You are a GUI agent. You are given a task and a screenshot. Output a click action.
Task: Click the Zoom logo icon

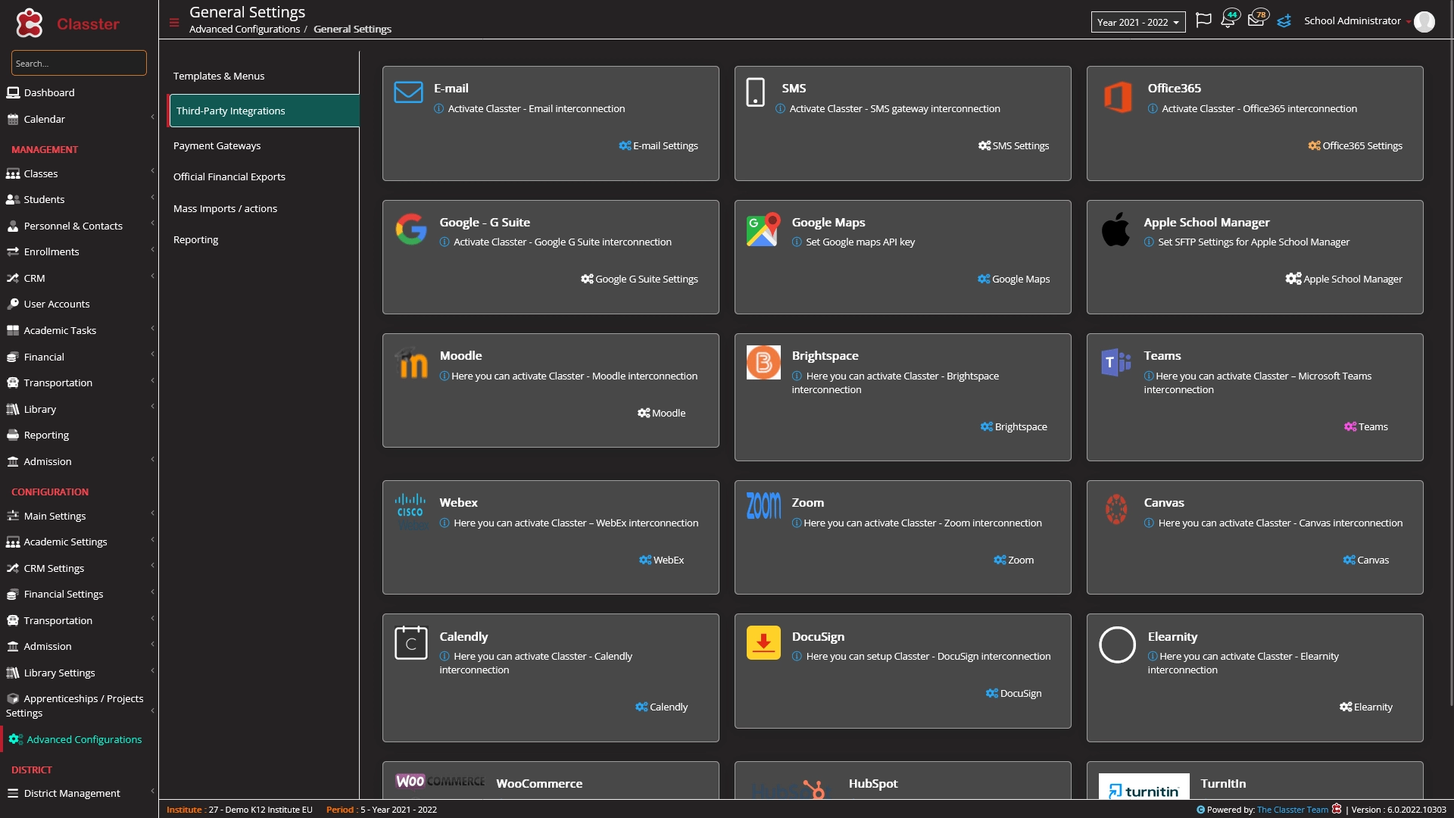[763, 505]
